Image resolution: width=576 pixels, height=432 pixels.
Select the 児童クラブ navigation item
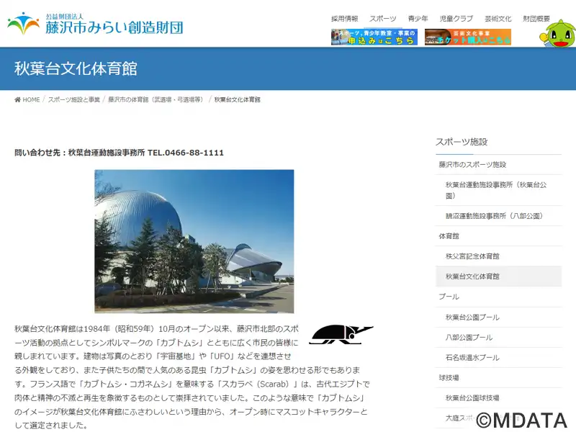[456, 19]
